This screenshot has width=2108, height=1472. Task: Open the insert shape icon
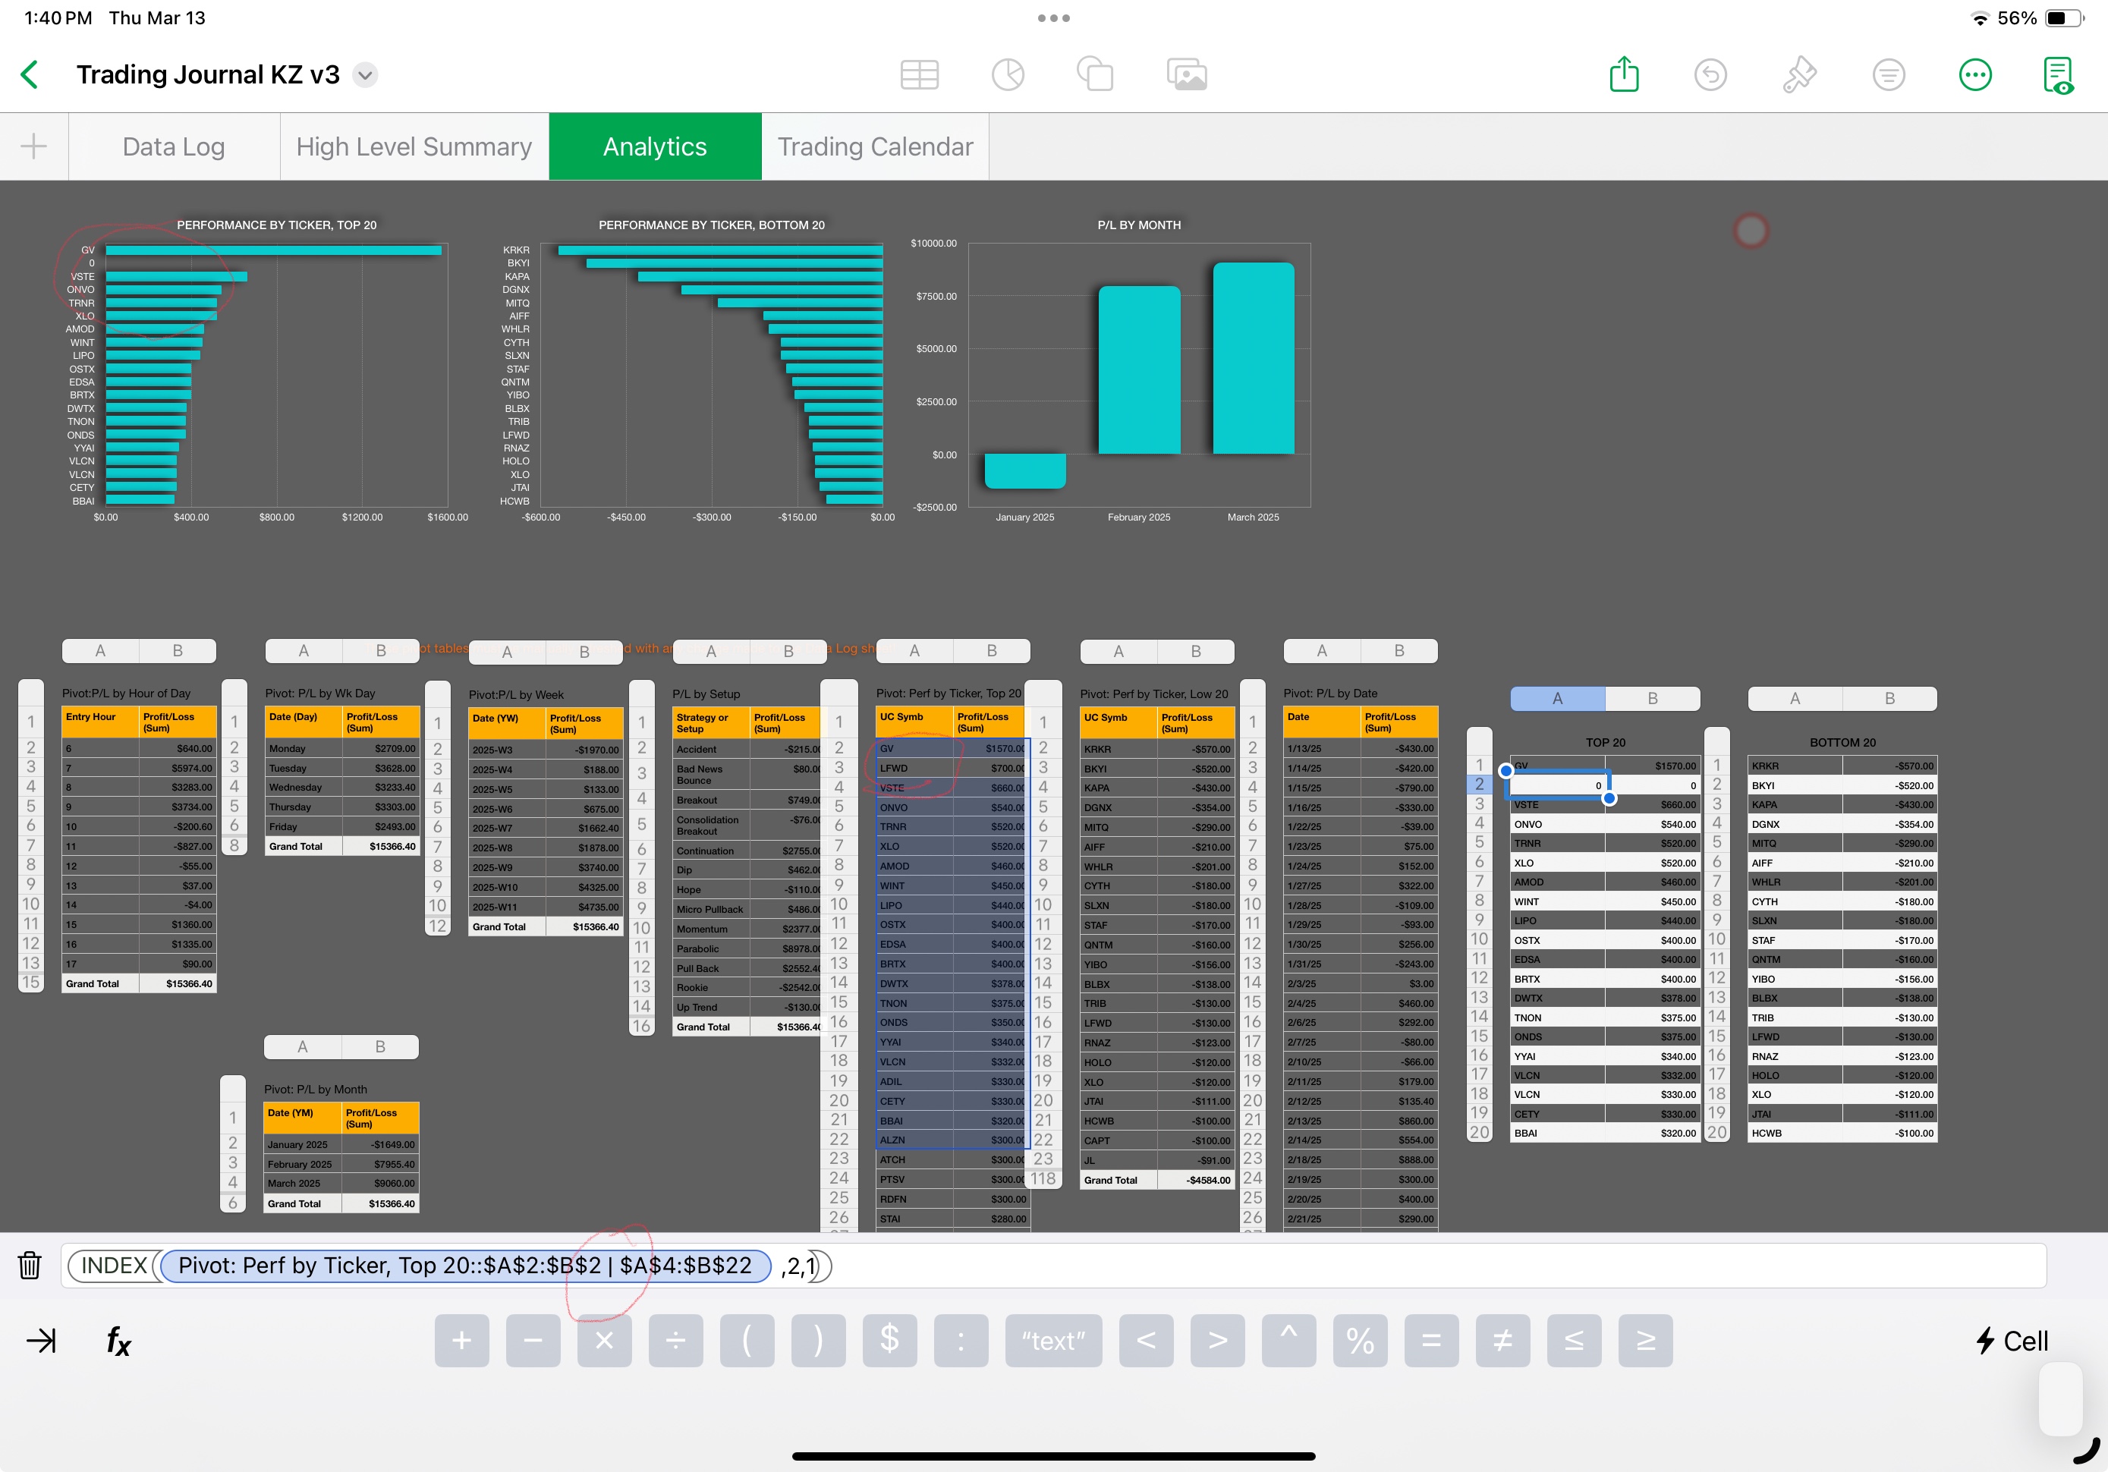coord(1094,74)
